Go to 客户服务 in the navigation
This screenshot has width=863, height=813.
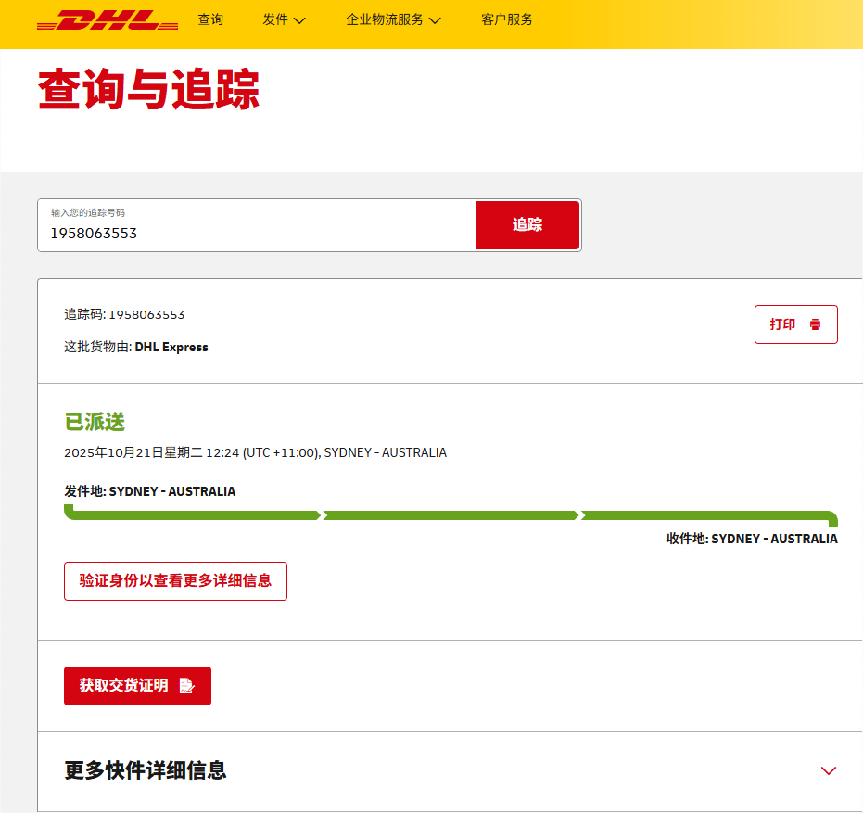tap(507, 19)
